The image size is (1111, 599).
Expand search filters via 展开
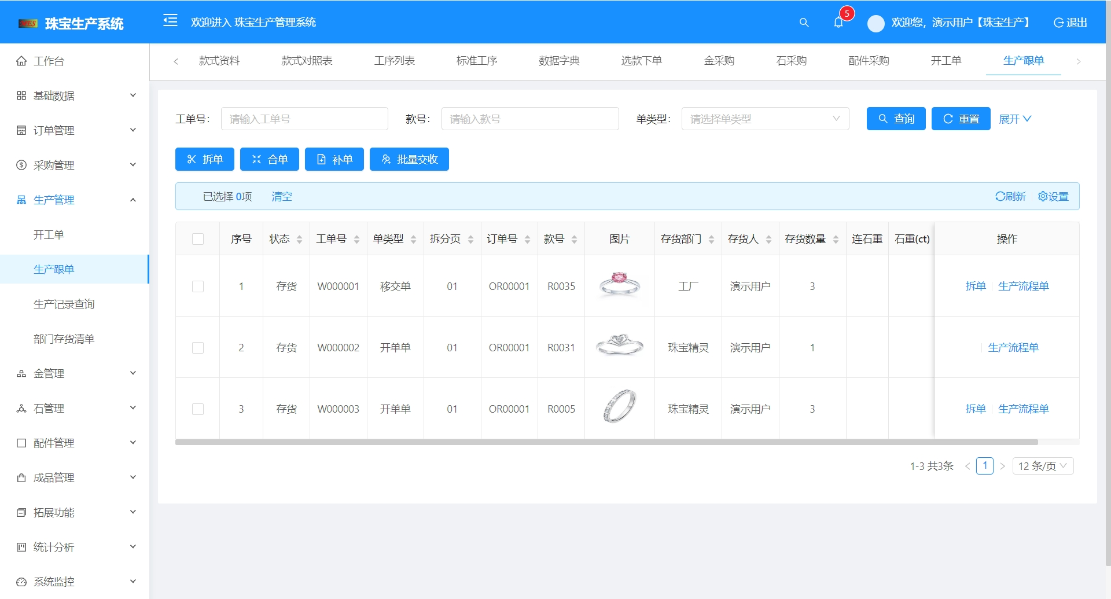click(1014, 119)
